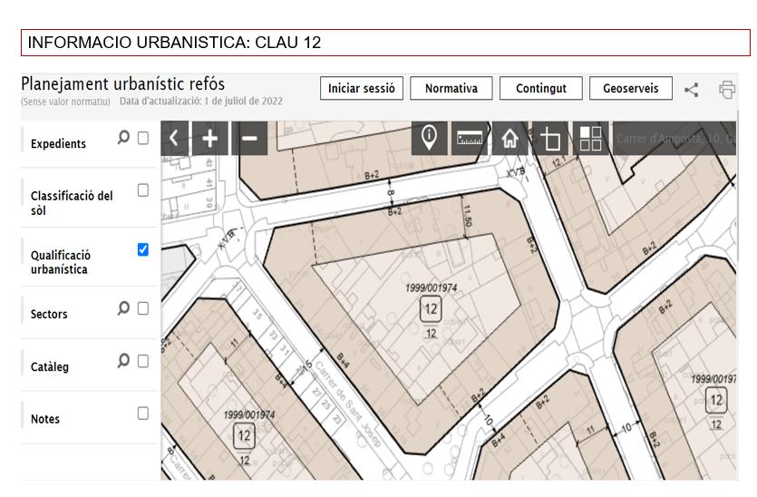Select the crop area tool
757x497 pixels.
point(550,139)
